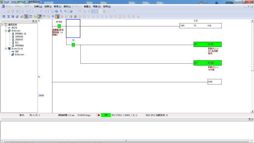This screenshot has width=254, height=143.
Task: Collapse the Ethernet tree node
Action: click(x=6, y=31)
